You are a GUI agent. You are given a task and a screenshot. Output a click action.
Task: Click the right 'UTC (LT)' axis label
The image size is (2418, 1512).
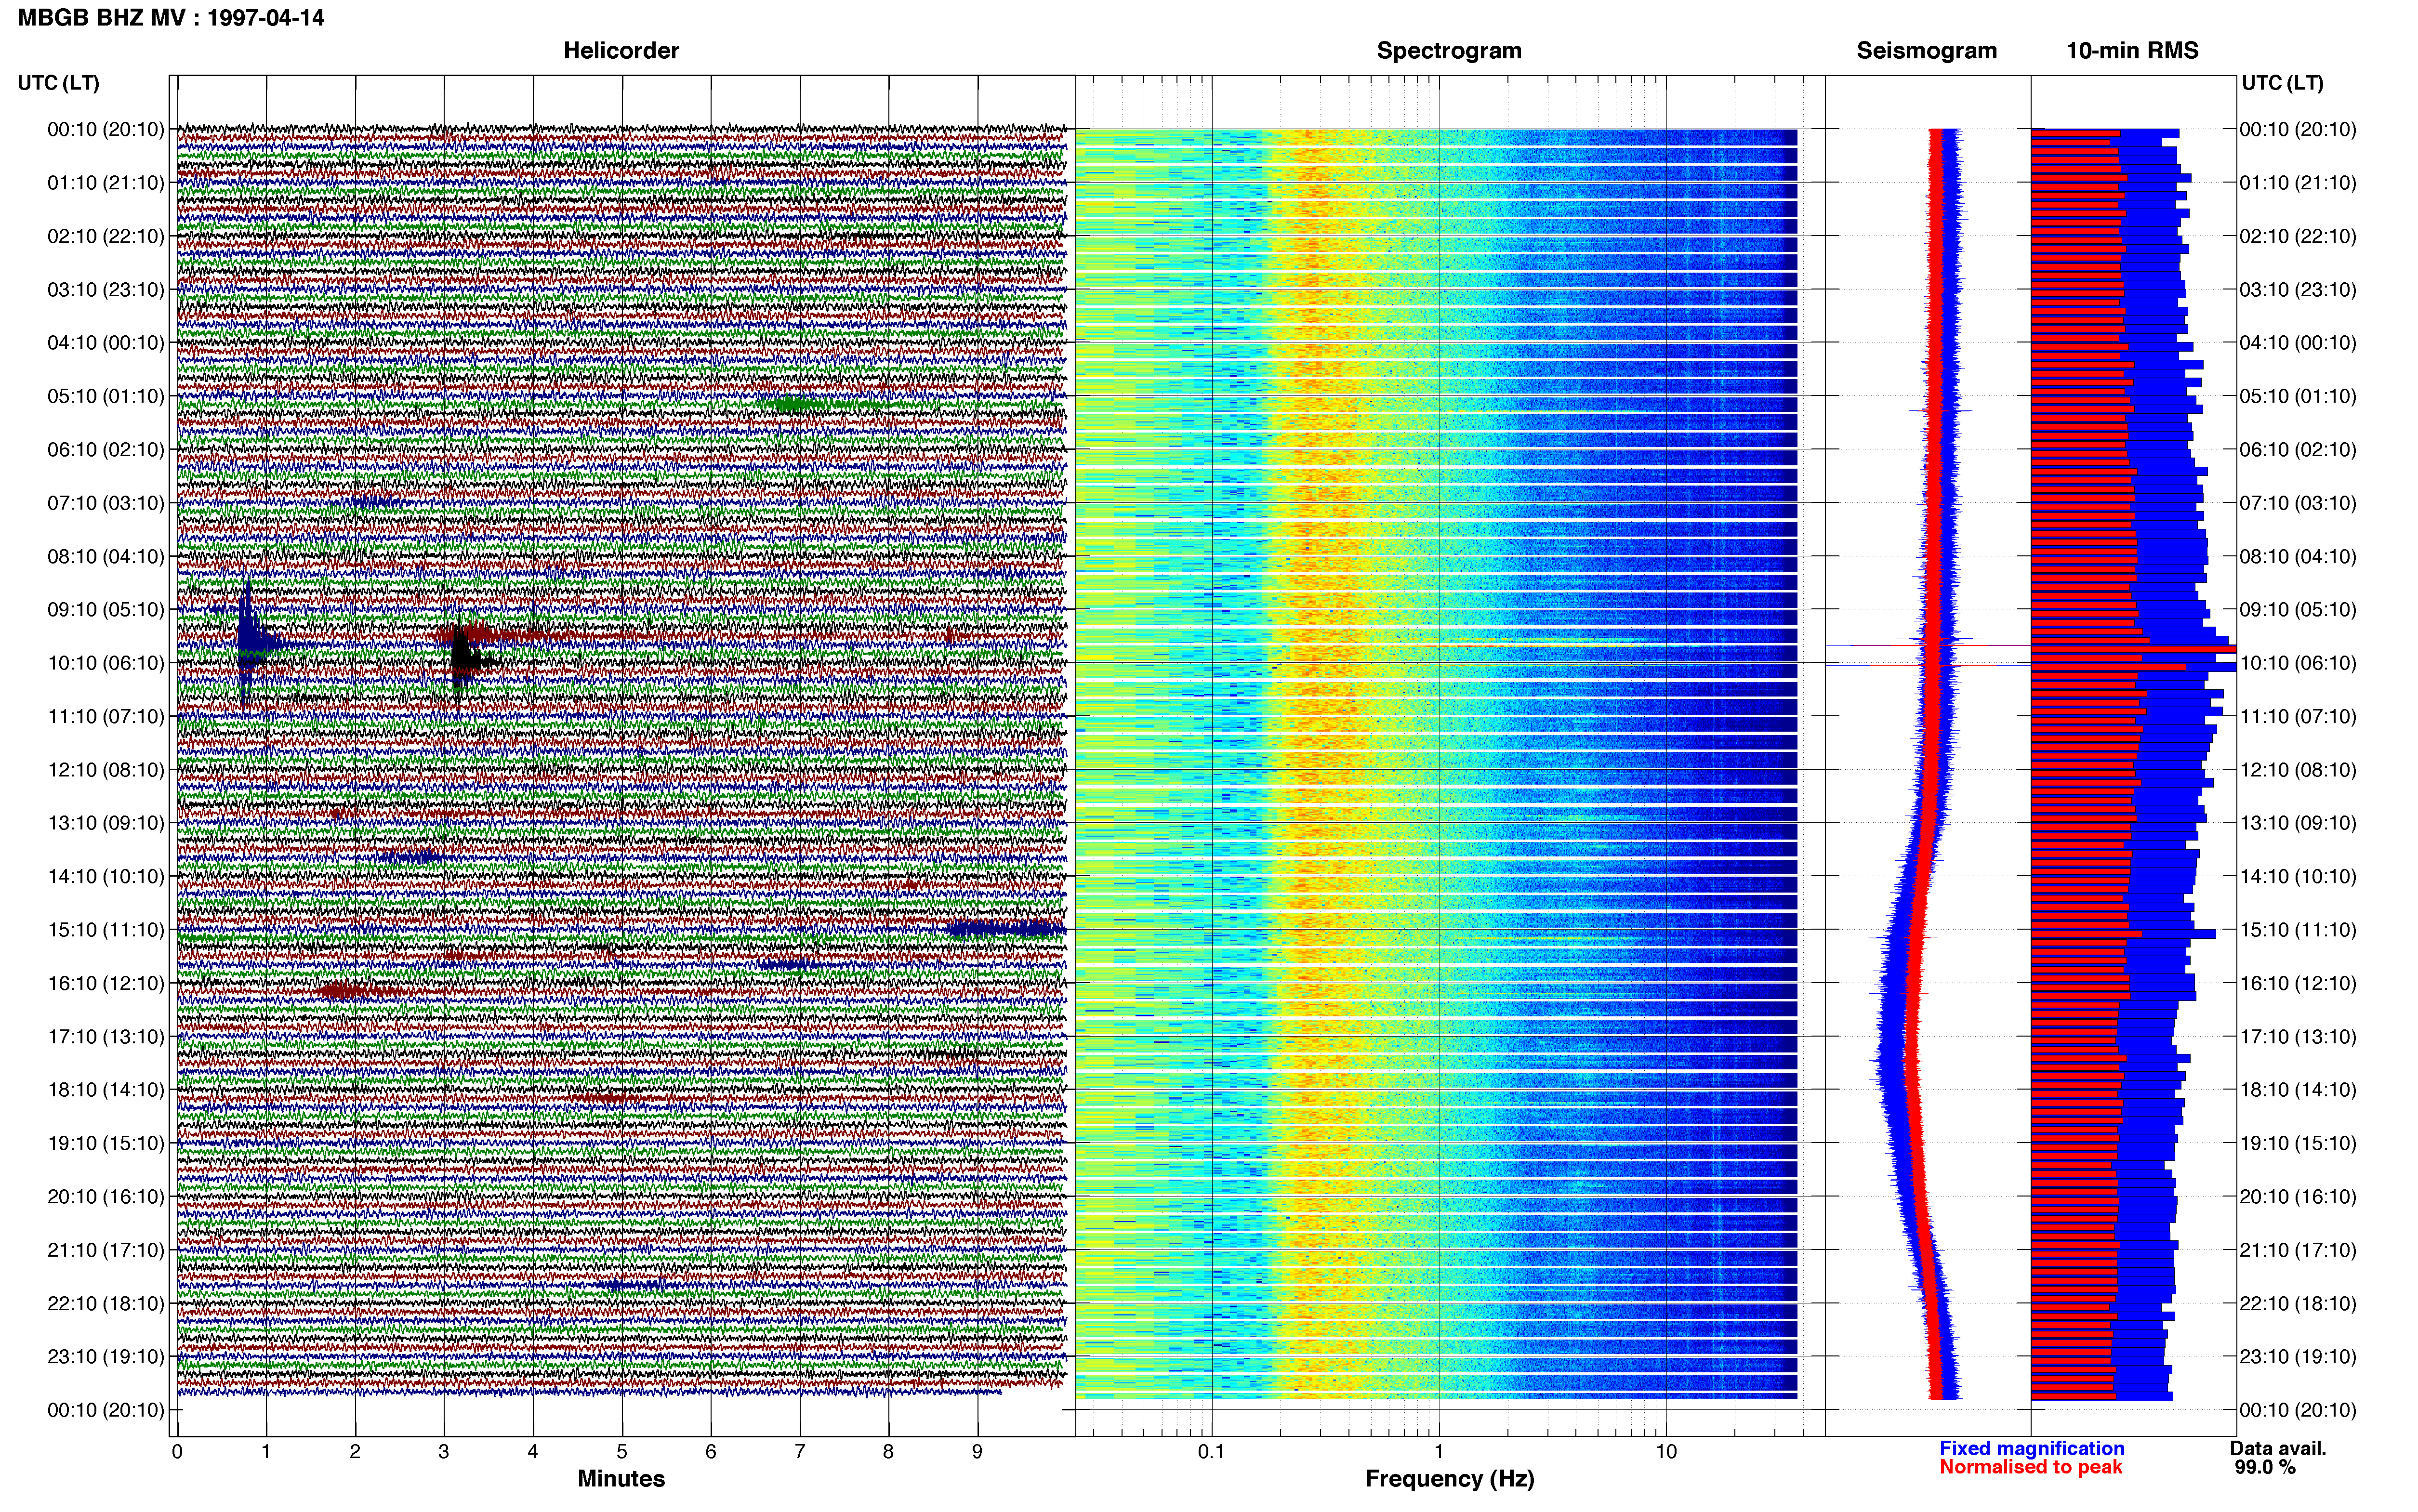2282,83
